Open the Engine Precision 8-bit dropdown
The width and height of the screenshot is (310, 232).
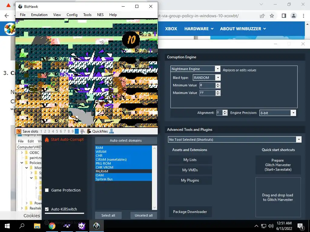click(x=293, y=113)
